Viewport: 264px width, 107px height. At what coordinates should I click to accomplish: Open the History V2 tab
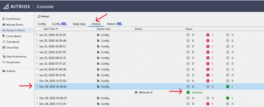pyautogui.click(x=114, y=24)
